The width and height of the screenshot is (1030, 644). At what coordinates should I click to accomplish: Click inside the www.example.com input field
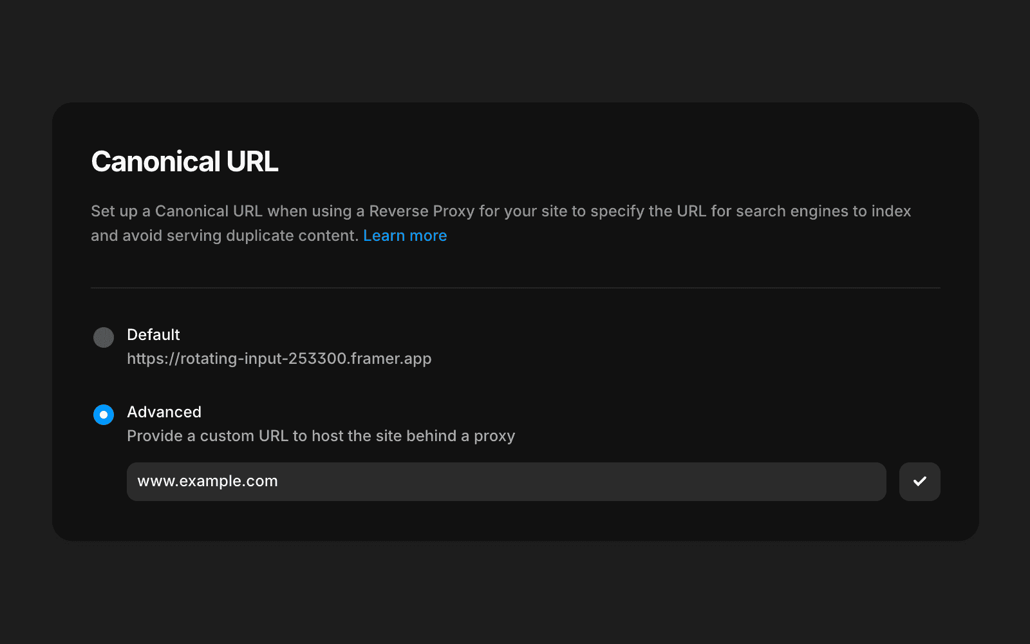pyautogui.click(x=451, y=481)
